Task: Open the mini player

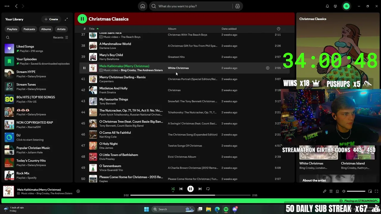Action: (370, 191)
